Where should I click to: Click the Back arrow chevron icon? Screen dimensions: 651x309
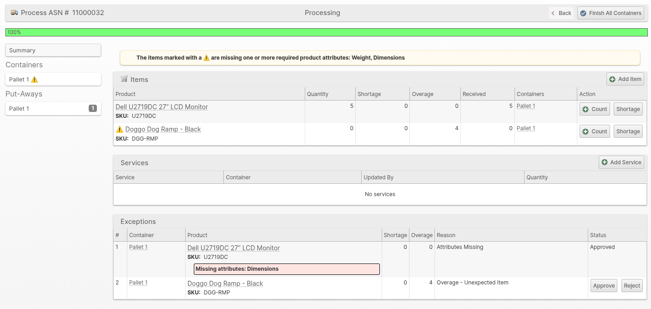[x=553, y=13]
